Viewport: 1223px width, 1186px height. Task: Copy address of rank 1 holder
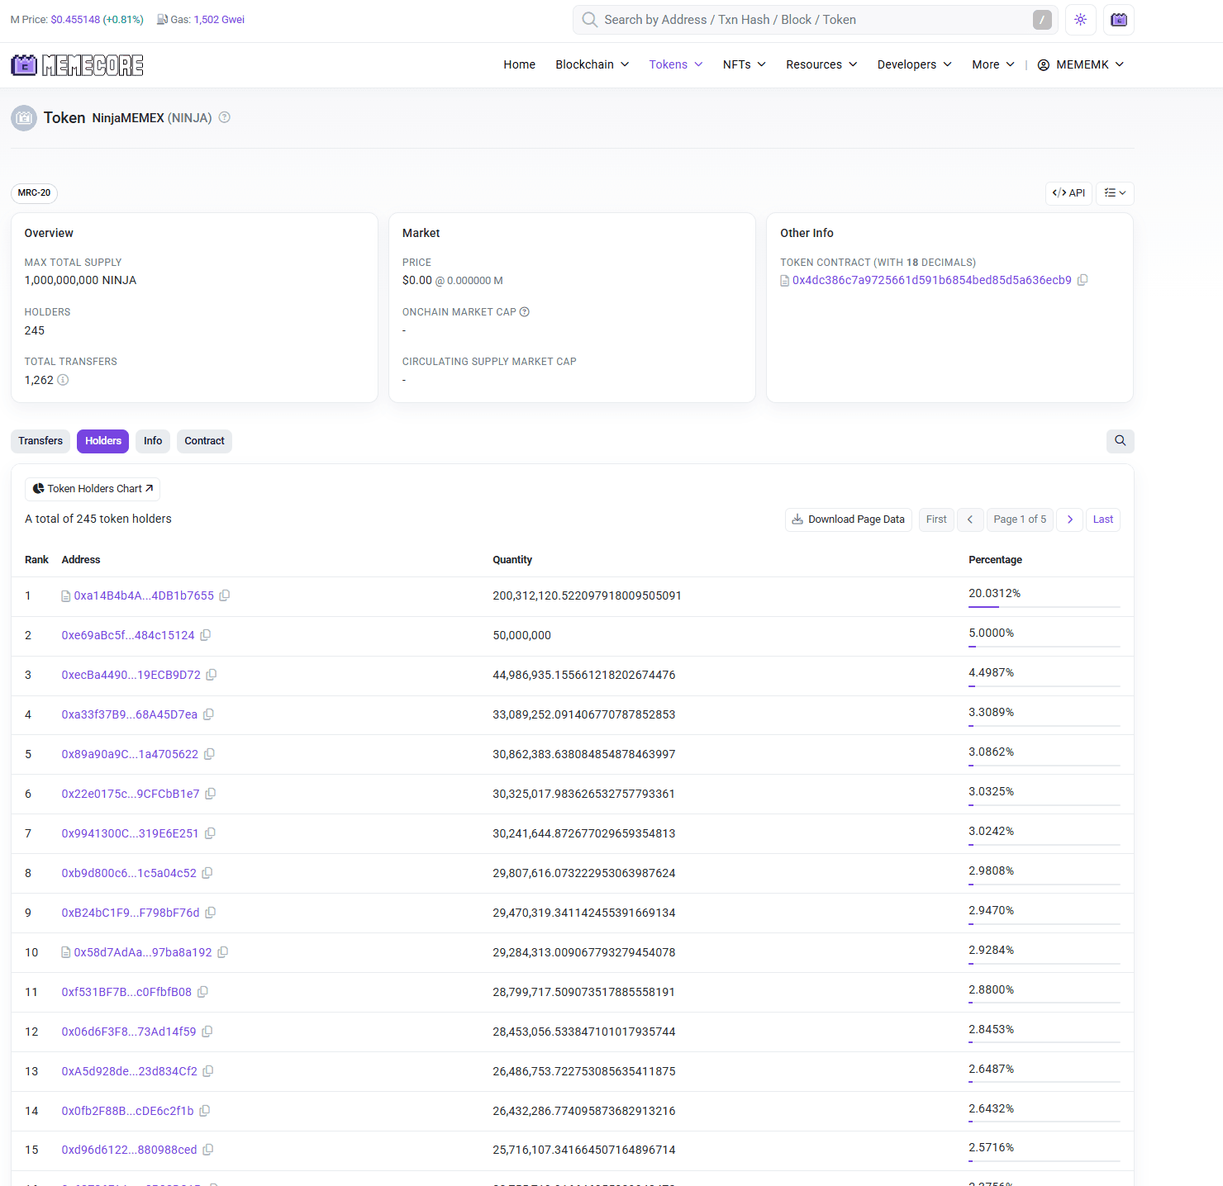[225, 595]
